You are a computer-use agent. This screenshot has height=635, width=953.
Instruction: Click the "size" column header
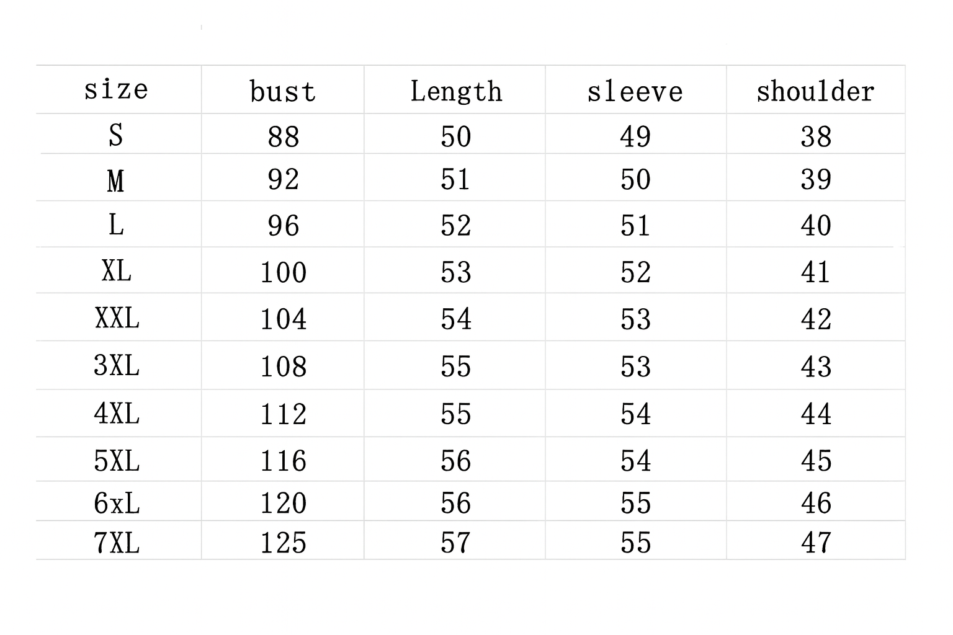pyautogui.click(x=117, y=90)
